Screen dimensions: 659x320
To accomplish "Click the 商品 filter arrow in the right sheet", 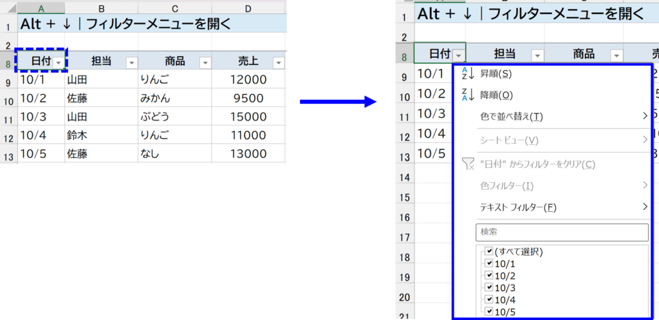I will coord(617,55).
